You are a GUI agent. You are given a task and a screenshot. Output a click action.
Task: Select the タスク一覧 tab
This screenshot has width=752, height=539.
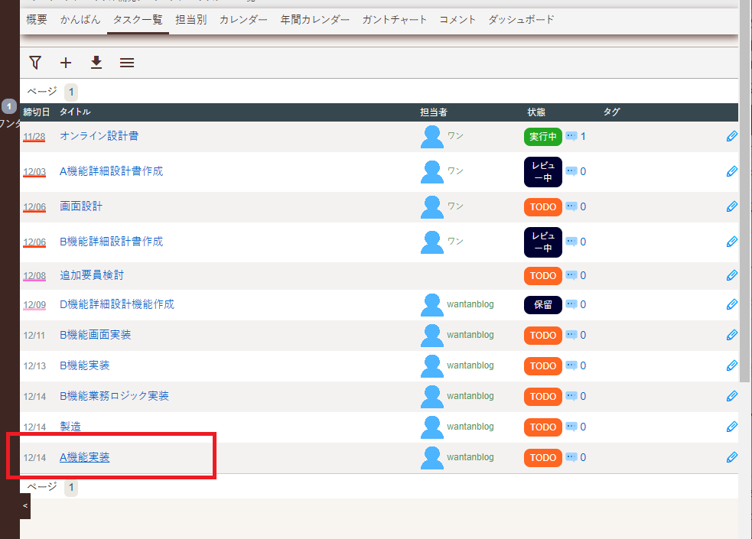pos(138,20)
